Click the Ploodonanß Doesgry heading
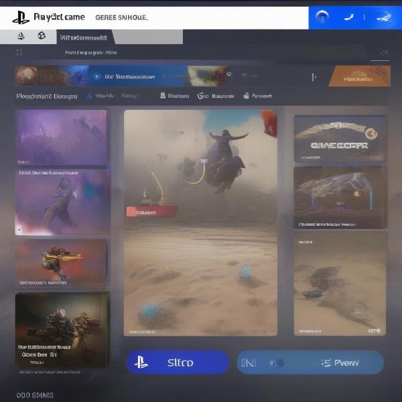 pos(47,96)
